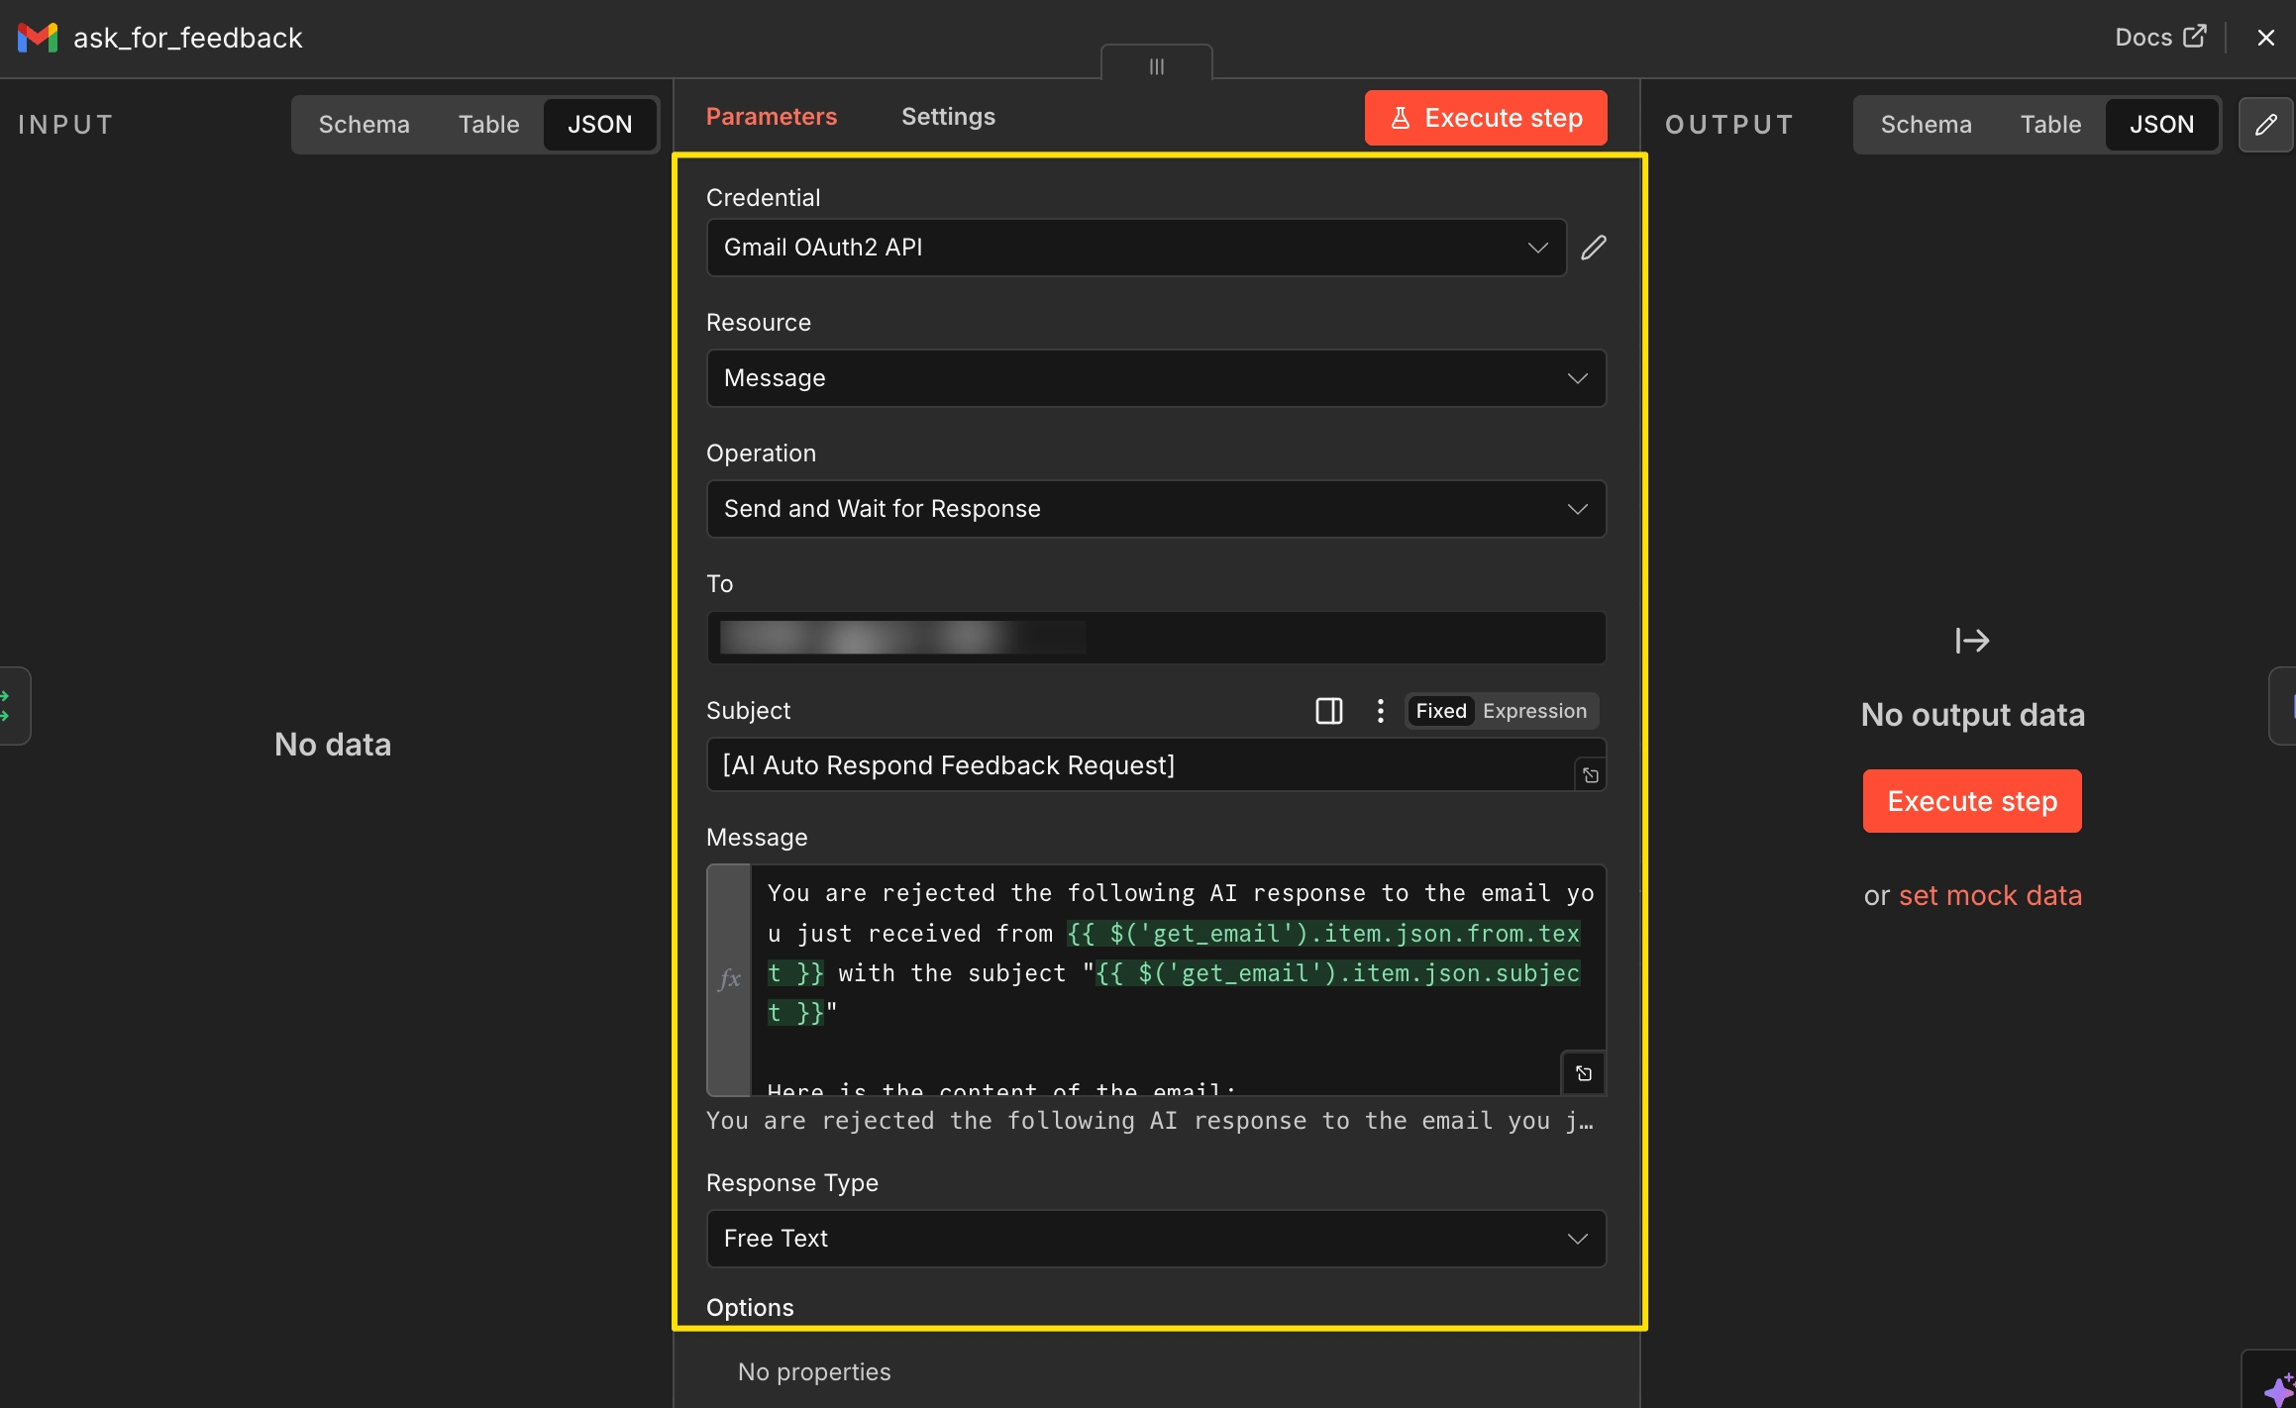This screenshot has width=2296, height=1408.
Task: Switch the Subject field to Expression mode
Action: tap(1534, 711)
